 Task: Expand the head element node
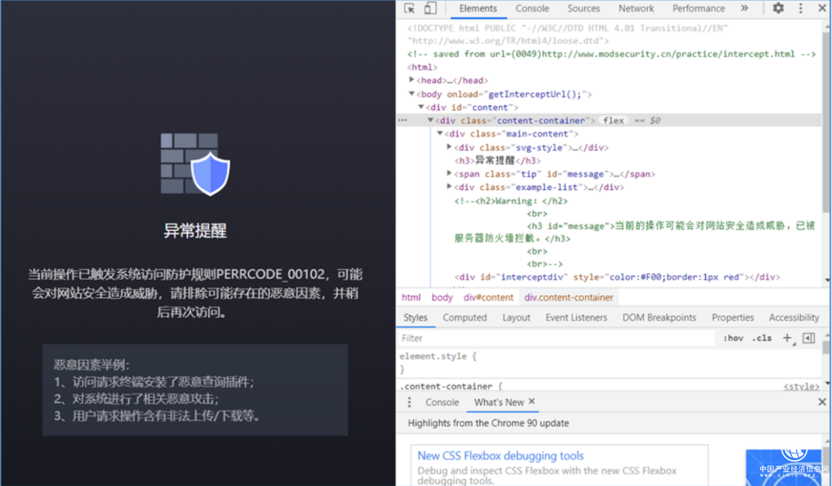tap(412, 80)
